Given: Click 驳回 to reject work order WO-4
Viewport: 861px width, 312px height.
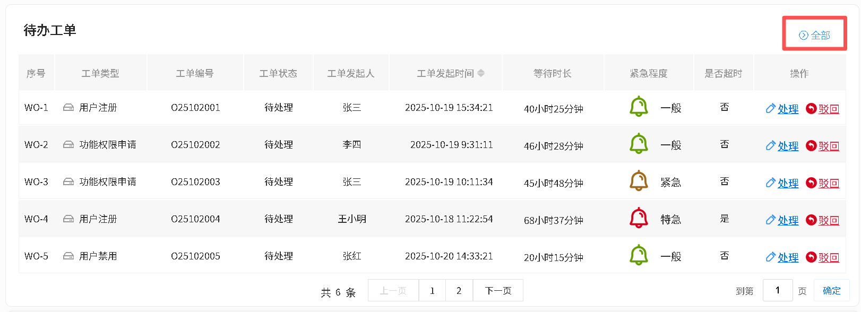Looking at the screenshot, I should (x=823, y=220).
